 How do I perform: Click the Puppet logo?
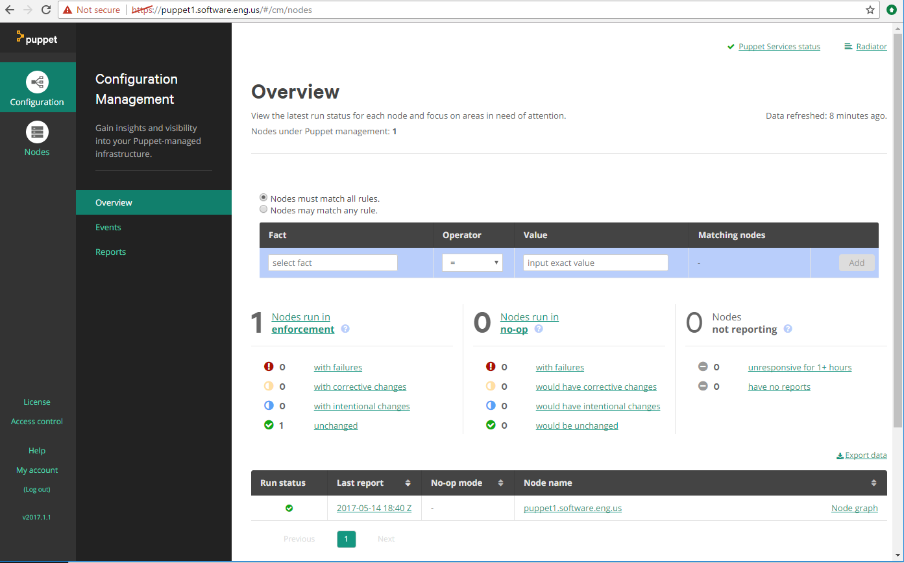[37, 38]
